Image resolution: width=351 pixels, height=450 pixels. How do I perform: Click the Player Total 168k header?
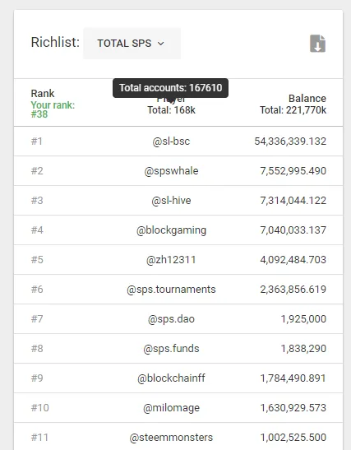coord(171,104)
